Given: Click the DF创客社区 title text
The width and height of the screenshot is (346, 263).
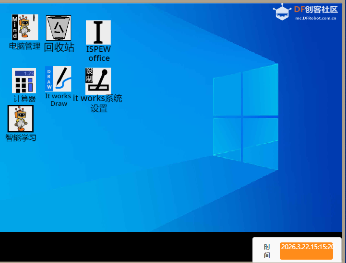Looking at the screenshot, I should [x=316, y=9].
